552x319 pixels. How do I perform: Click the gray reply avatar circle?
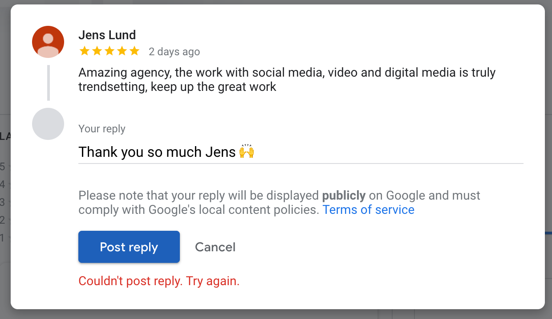click(x=48, y=124)
